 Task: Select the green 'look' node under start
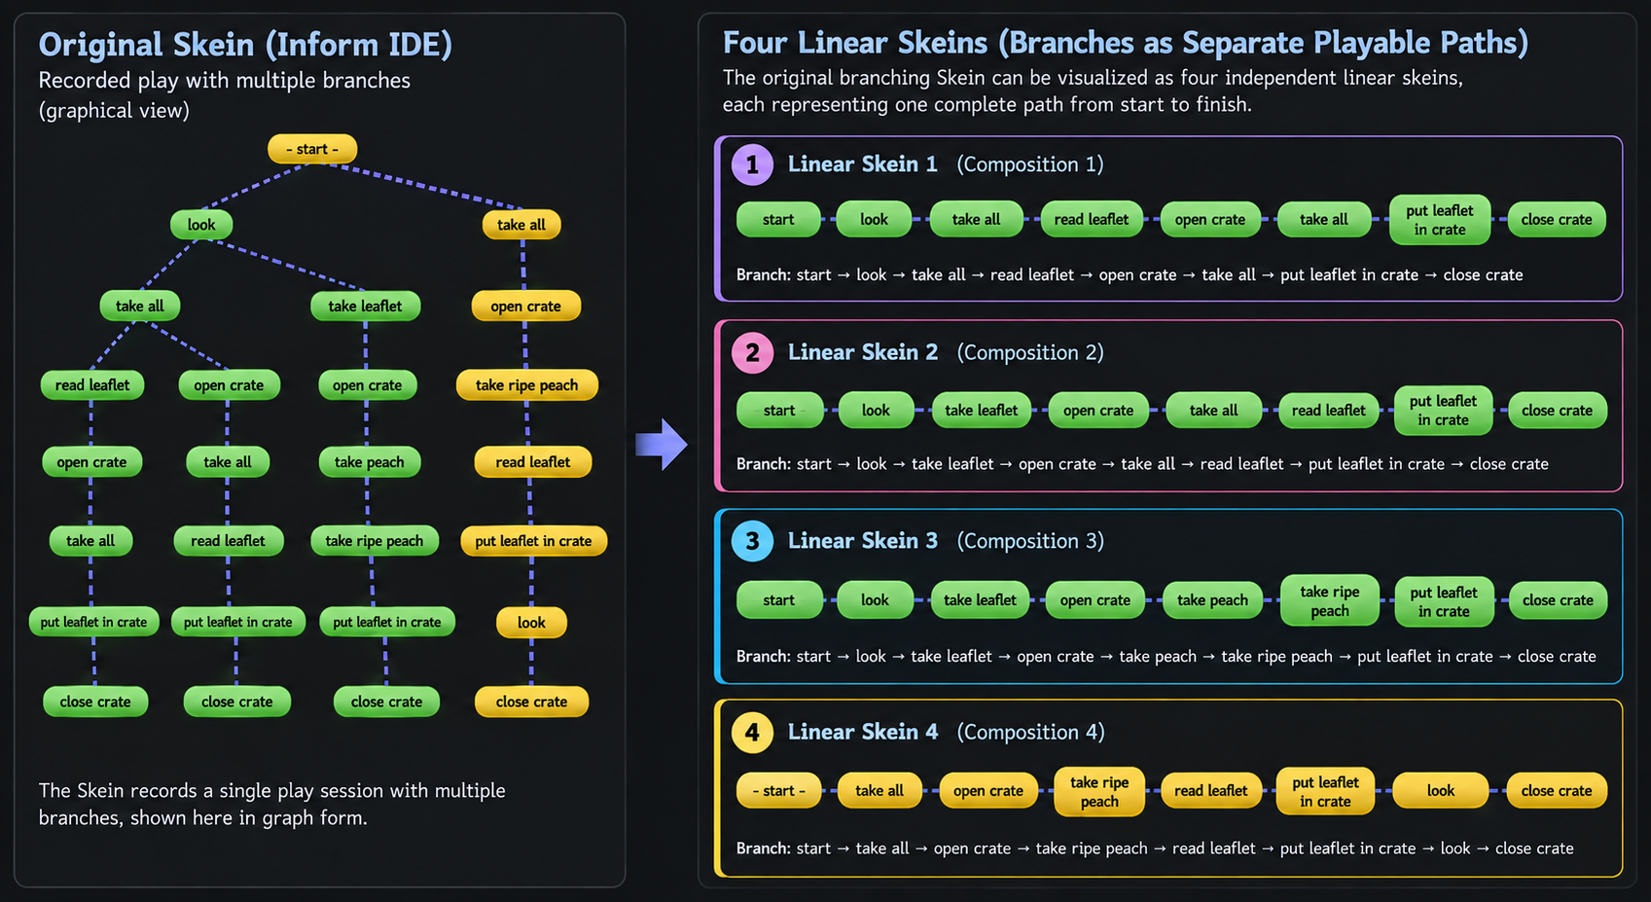[201, 225]
